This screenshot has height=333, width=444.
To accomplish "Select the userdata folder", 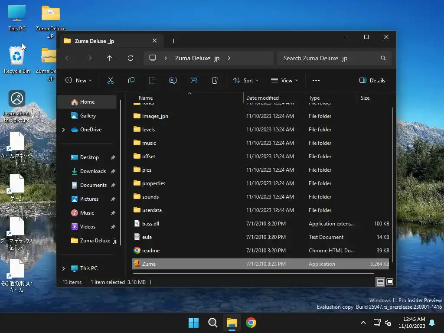I will [x=261, y=210].
